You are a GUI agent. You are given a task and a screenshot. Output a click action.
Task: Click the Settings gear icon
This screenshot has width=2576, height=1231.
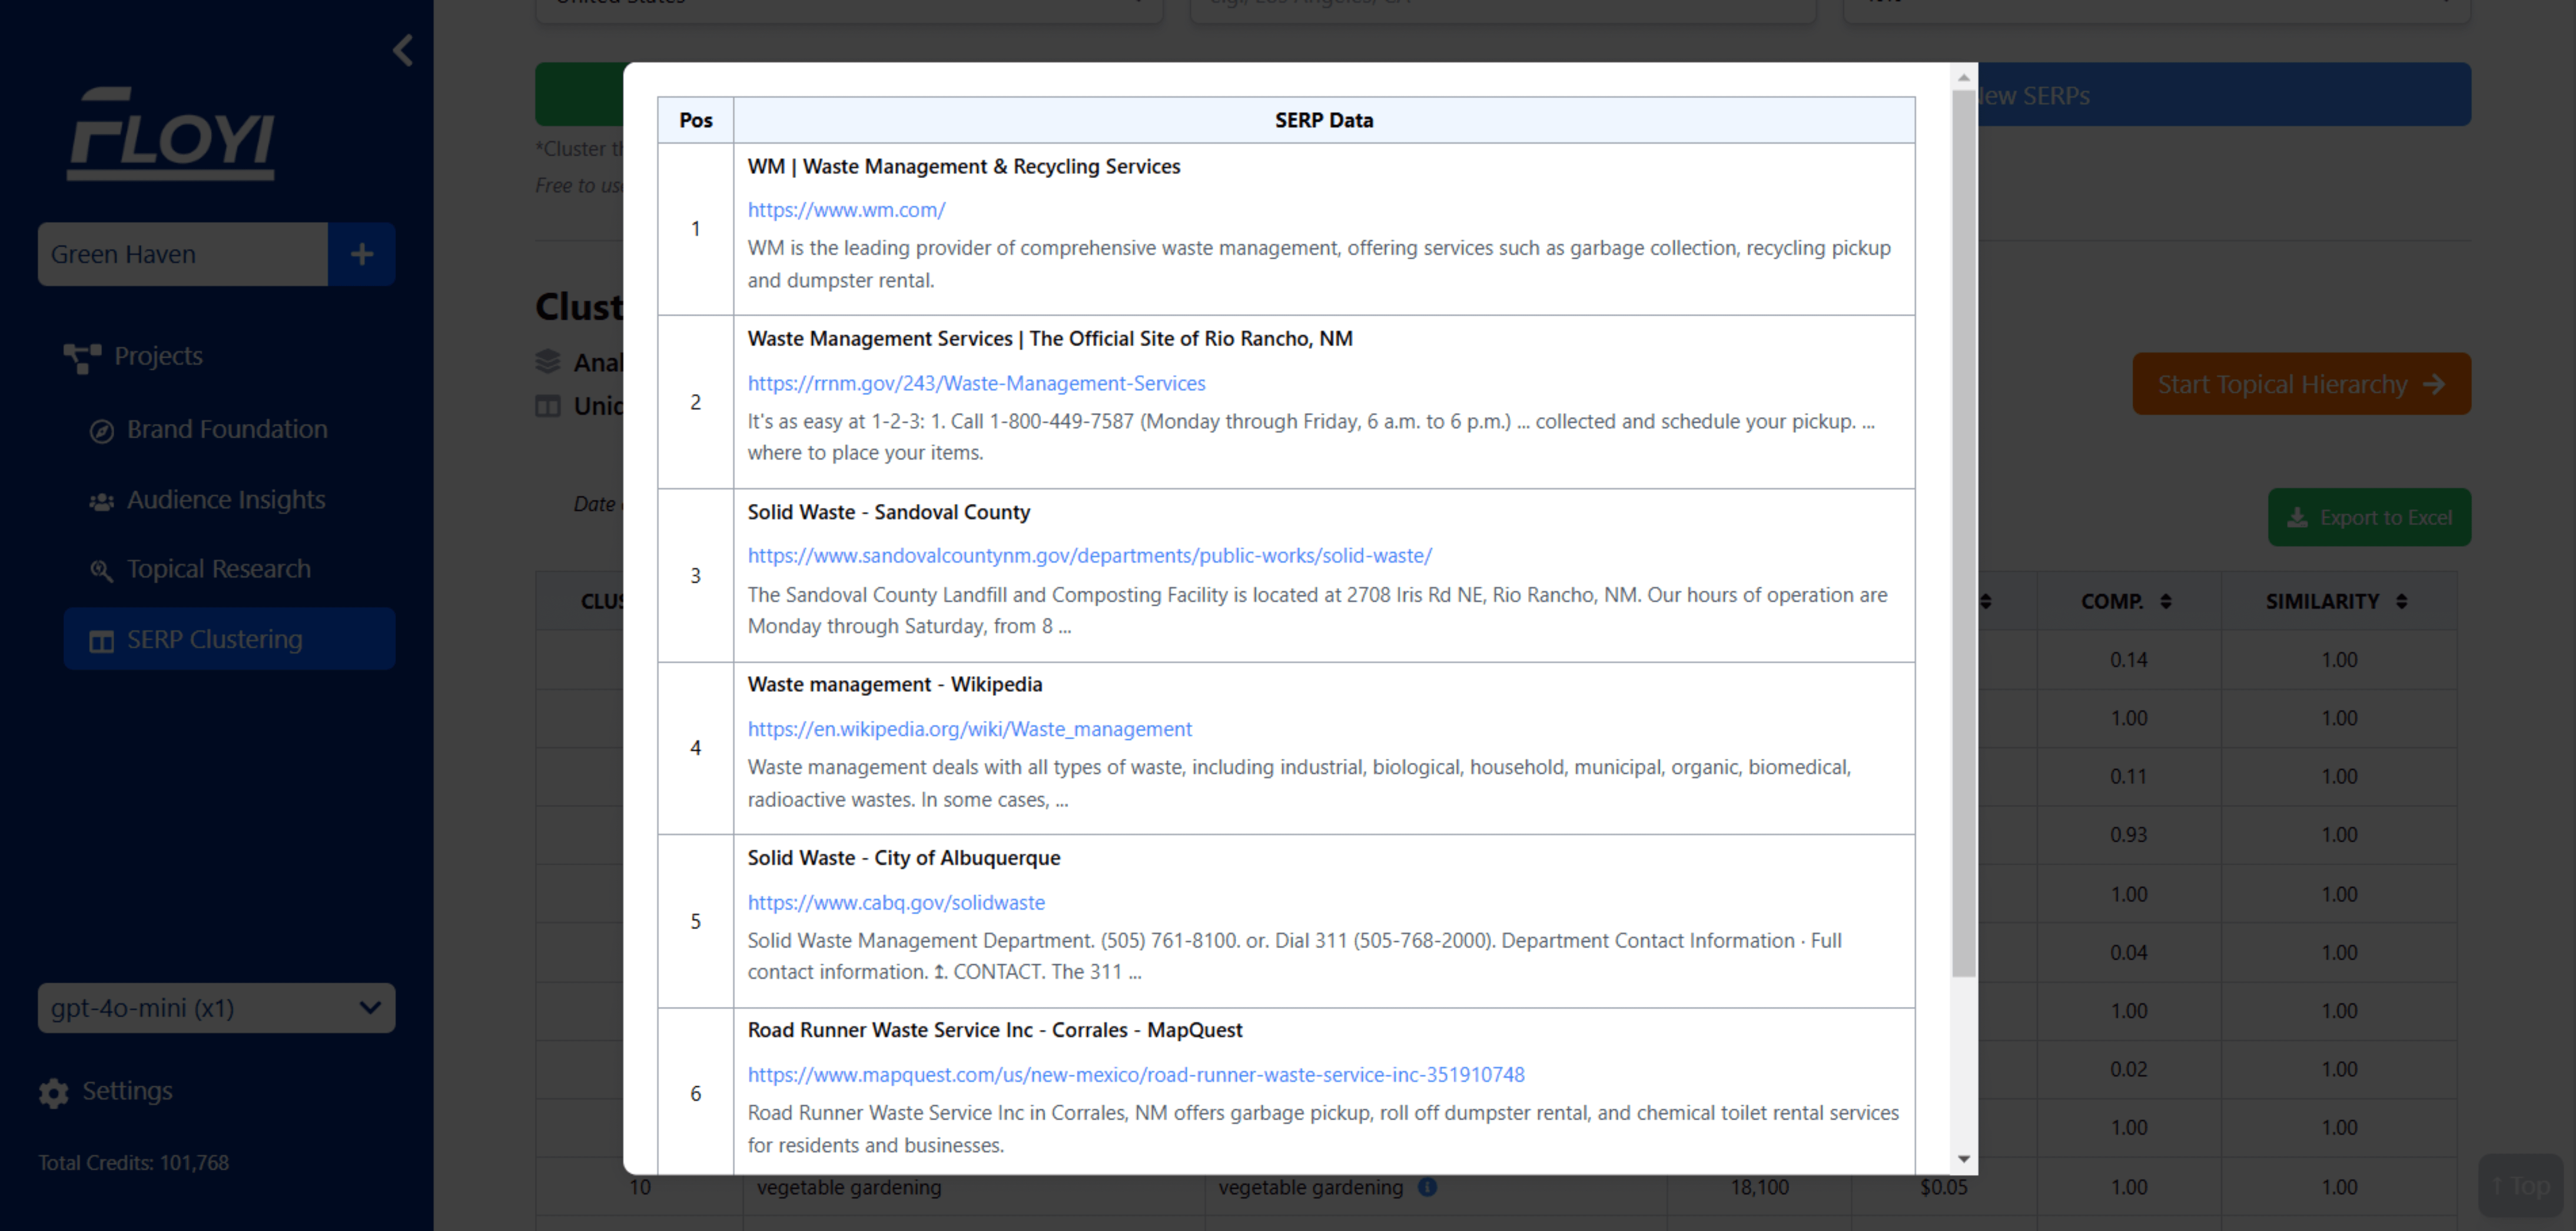(x=54, y=1093)
